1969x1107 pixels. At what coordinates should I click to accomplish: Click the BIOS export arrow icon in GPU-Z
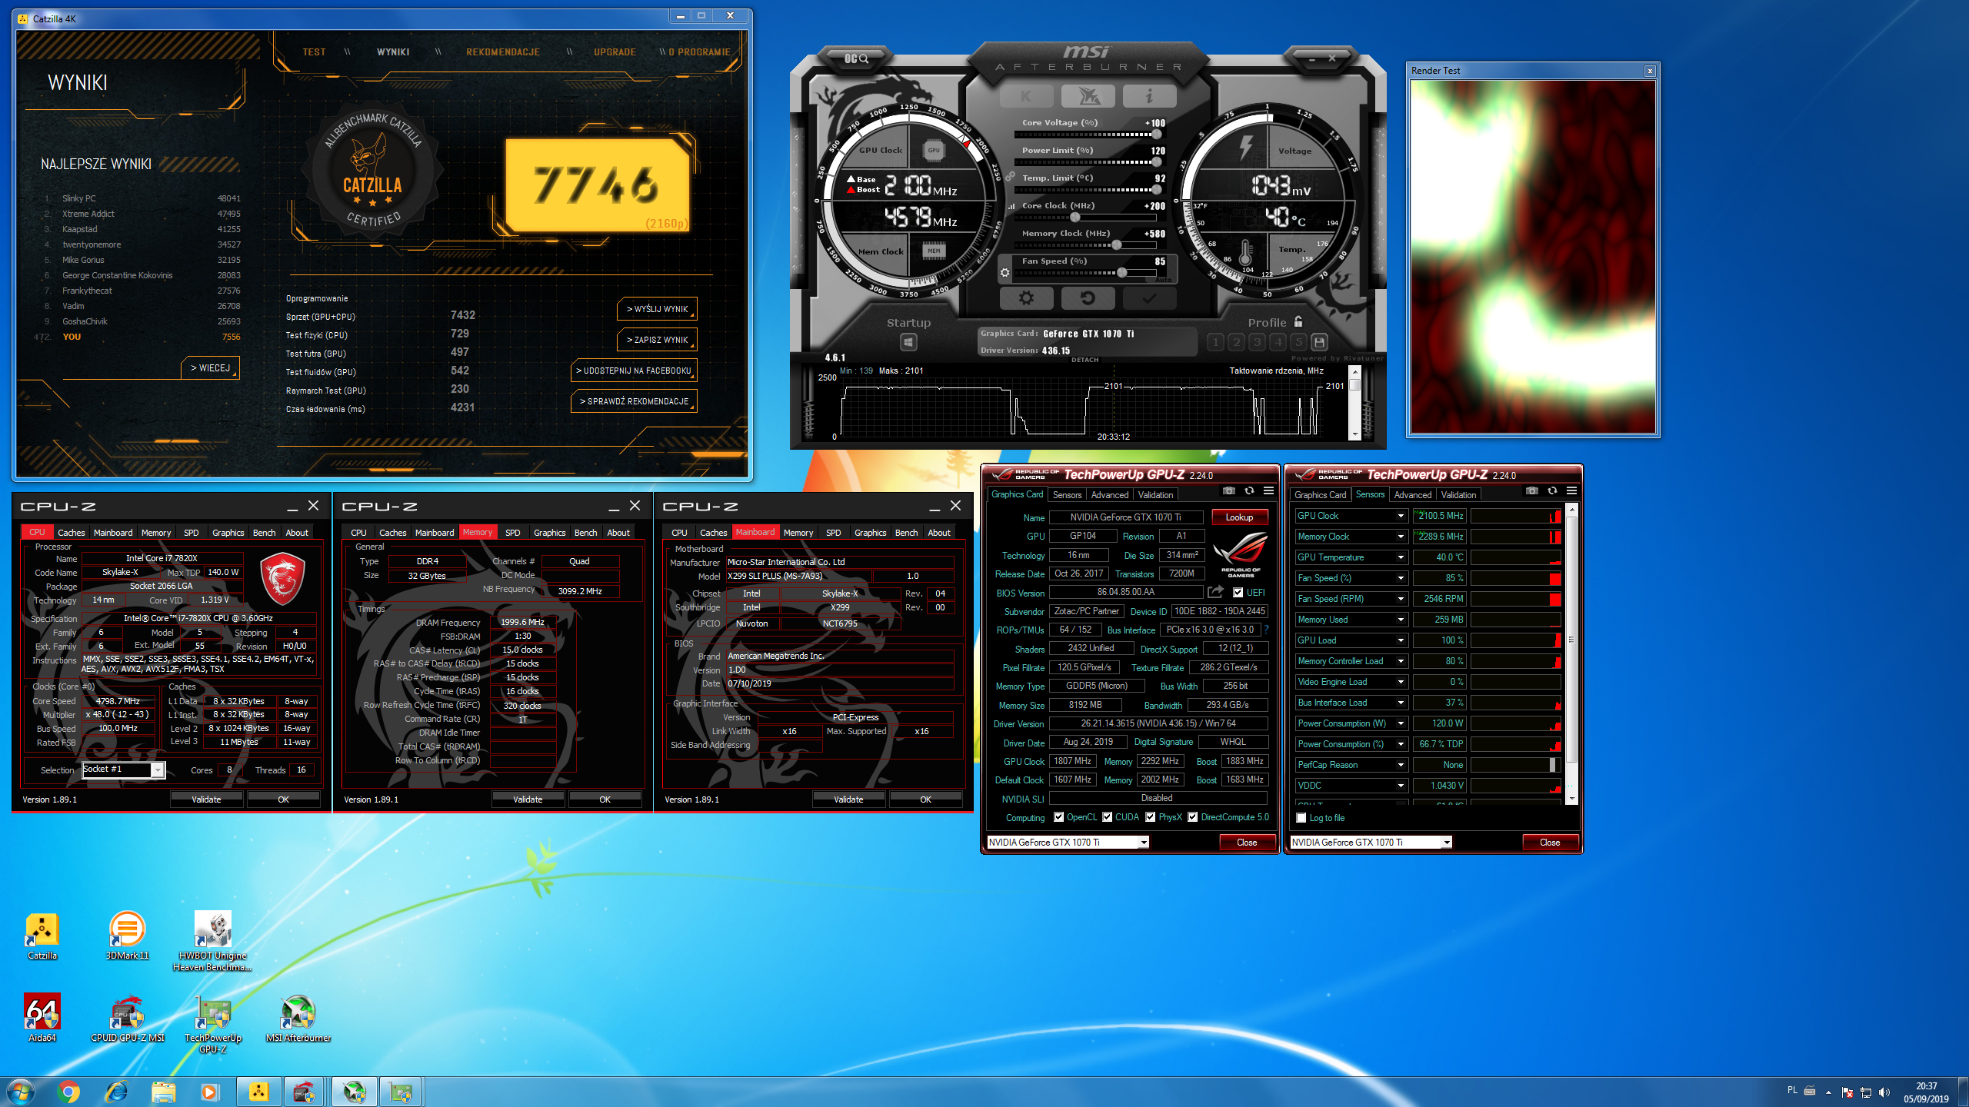tap(1215, 592)
